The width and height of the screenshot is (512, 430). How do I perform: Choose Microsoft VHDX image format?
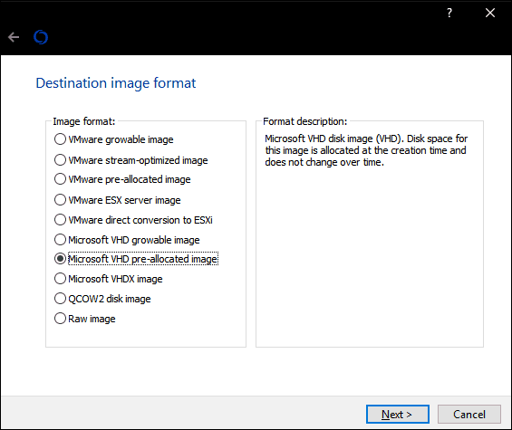pyautogui.click(x=109, y=279)
